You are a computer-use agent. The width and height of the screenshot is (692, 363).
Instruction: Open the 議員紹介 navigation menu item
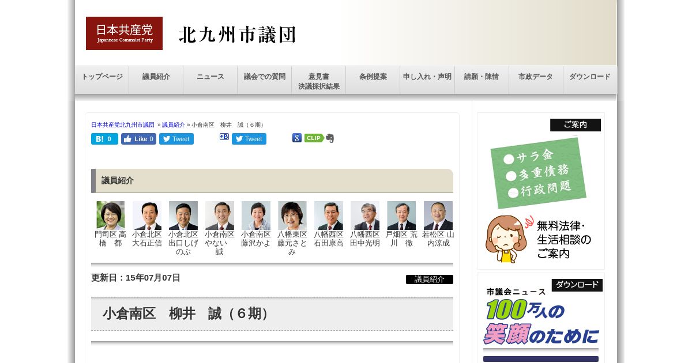coord(156,80)
